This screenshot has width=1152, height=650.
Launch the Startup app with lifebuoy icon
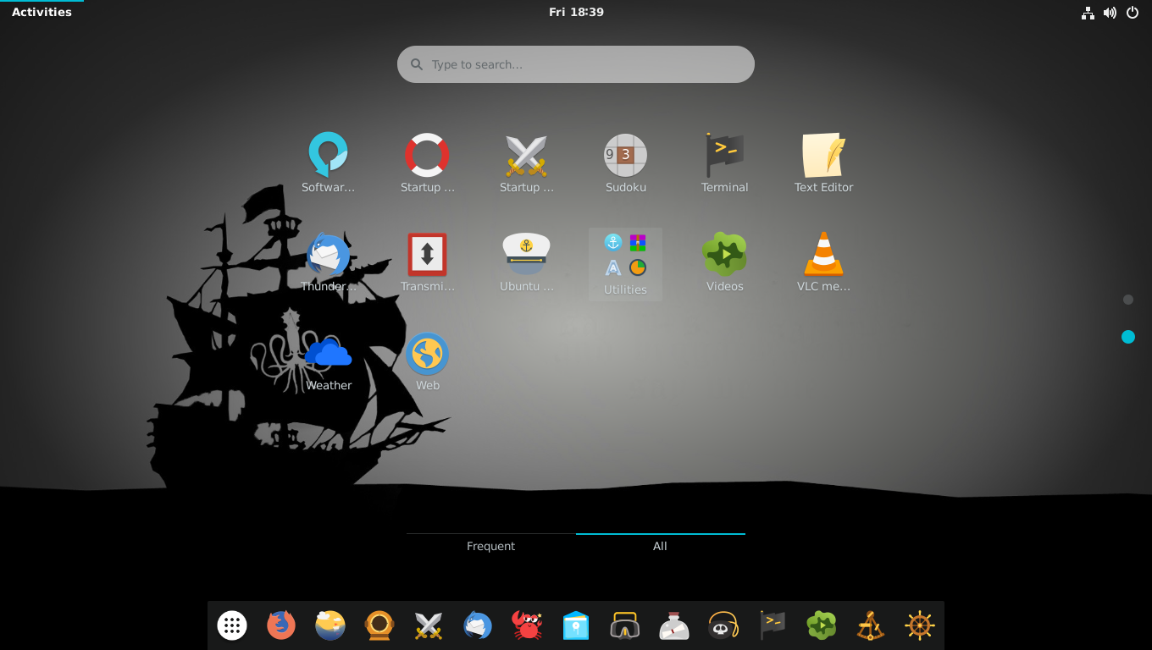pyautogui.click(x=428, y=163)
